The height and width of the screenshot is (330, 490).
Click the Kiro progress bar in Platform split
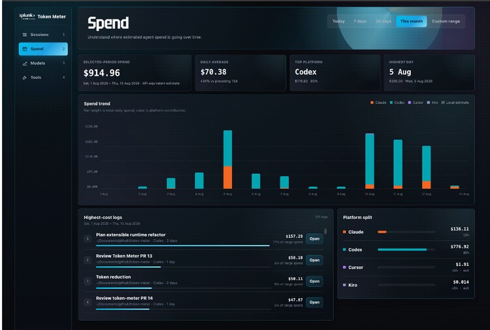[x=406, y=285]
